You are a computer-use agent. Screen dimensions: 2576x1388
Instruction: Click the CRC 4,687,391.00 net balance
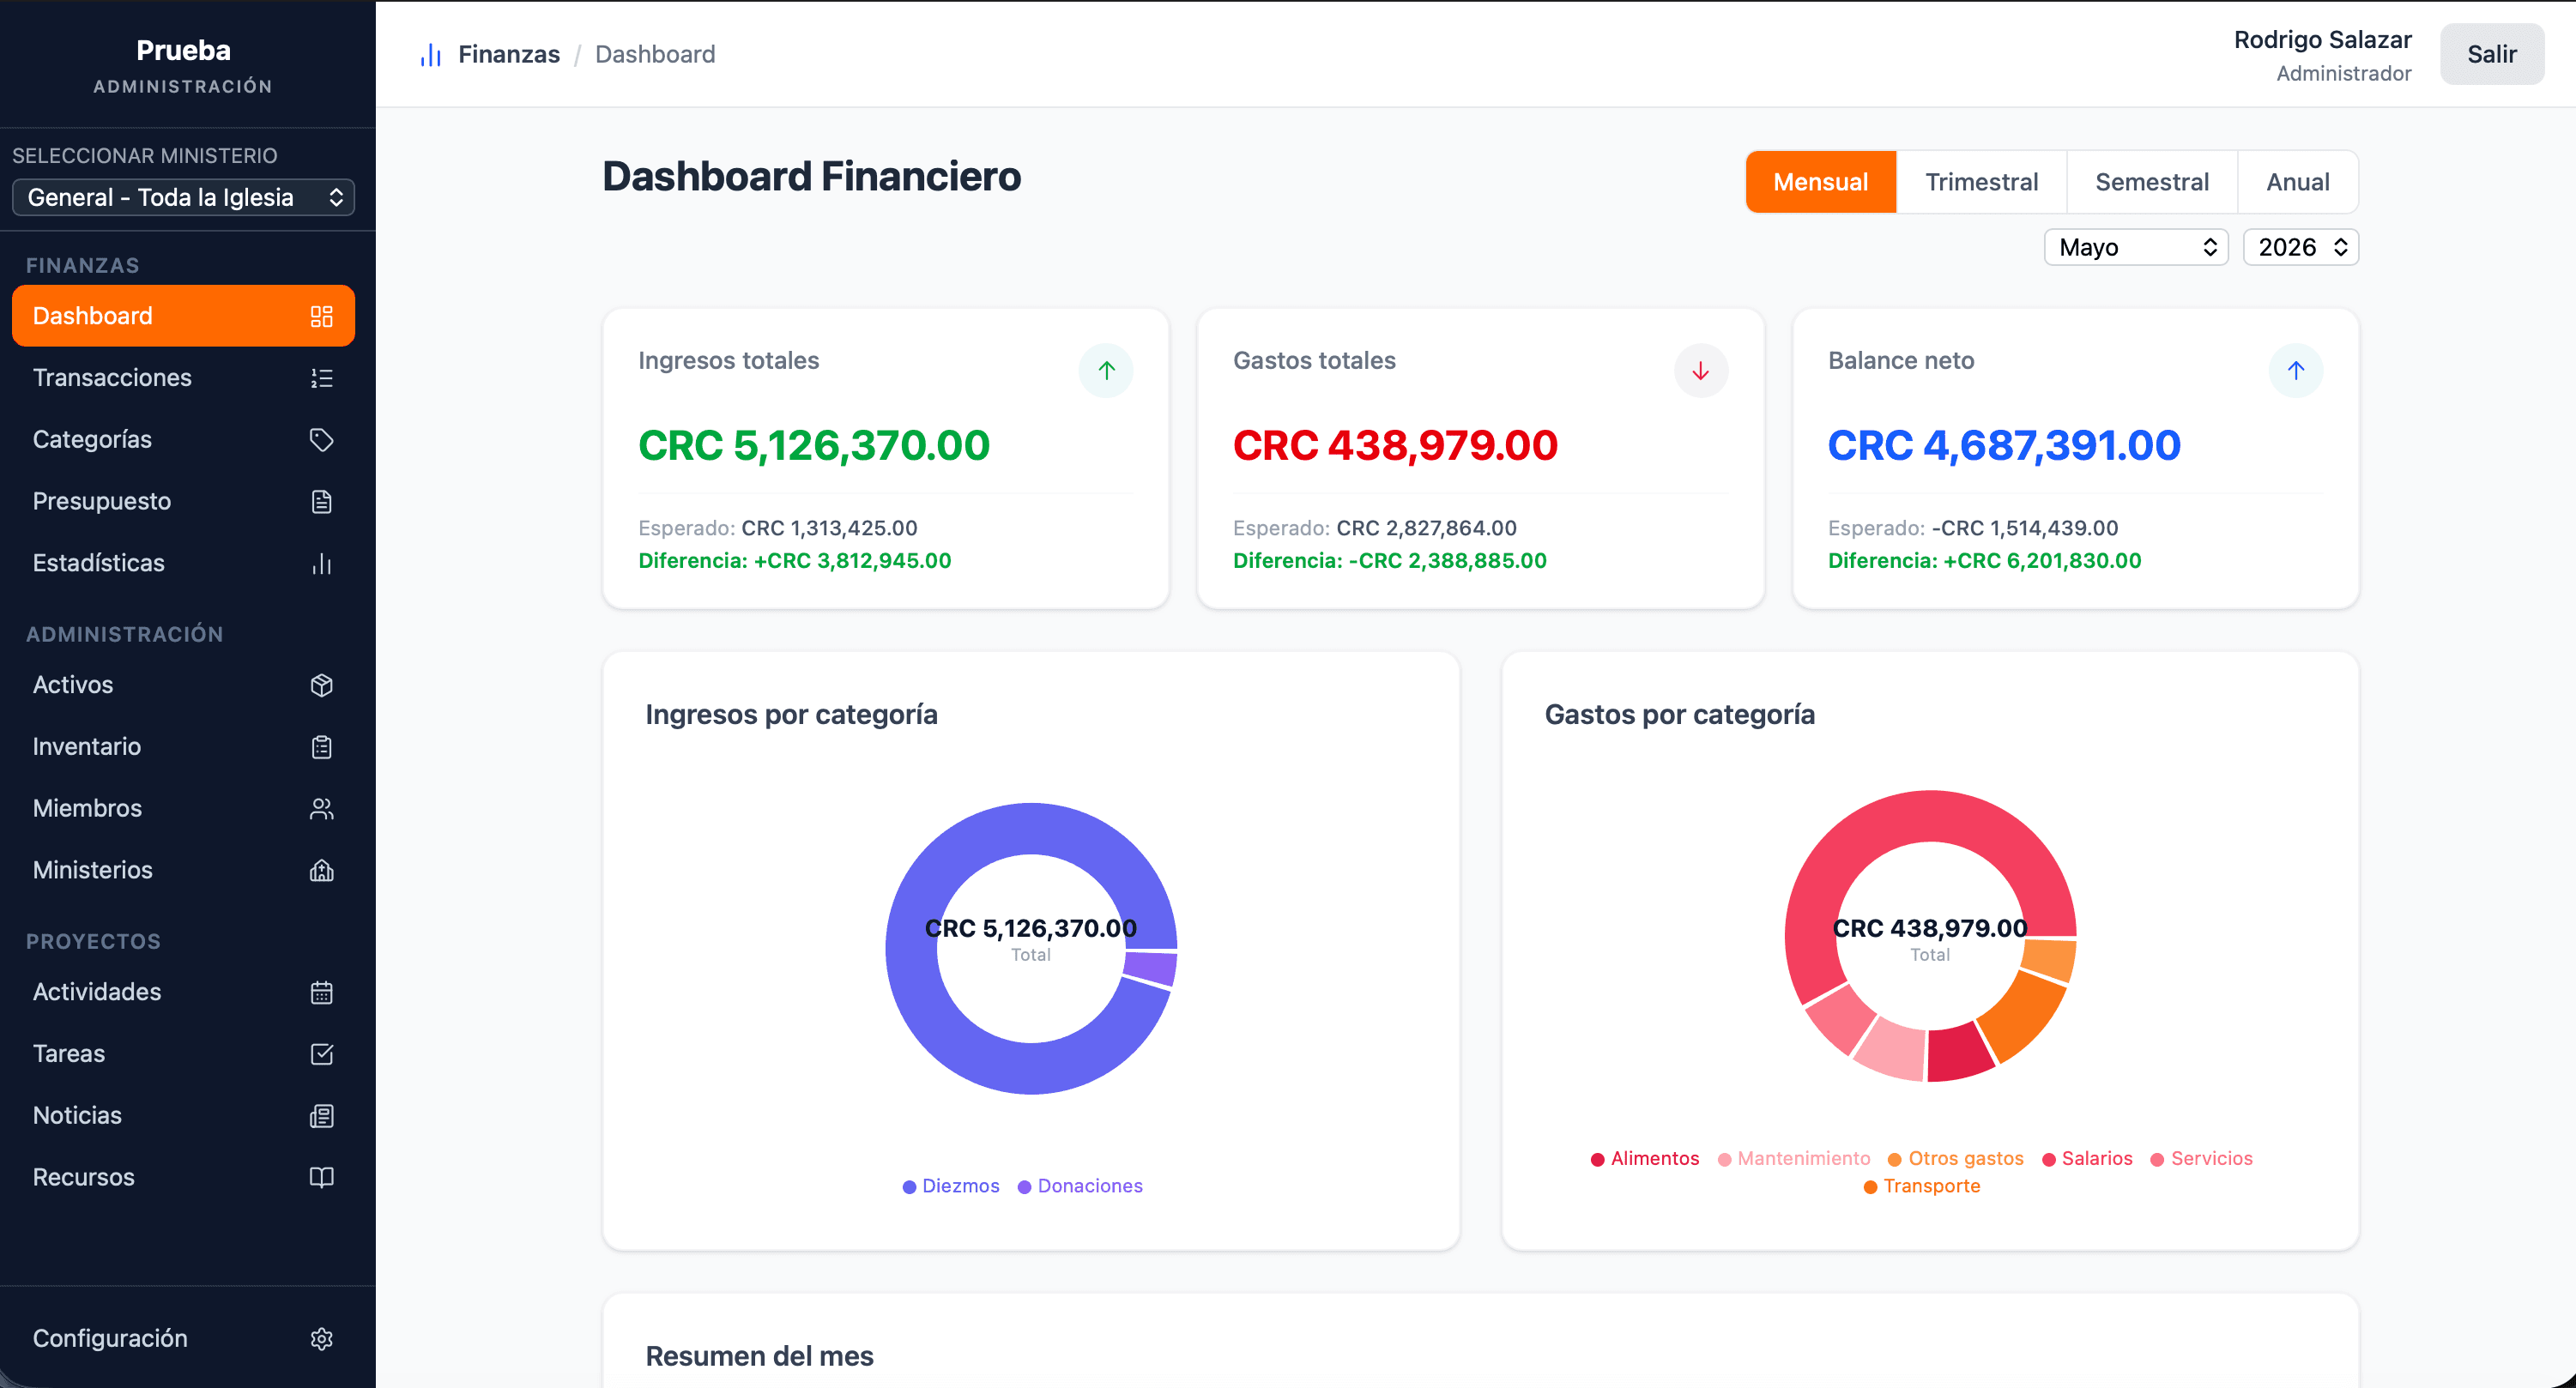(2003, 445)
